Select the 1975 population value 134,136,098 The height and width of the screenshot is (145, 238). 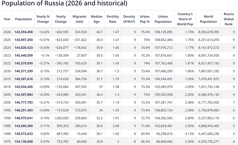click(x=23, y=141)
